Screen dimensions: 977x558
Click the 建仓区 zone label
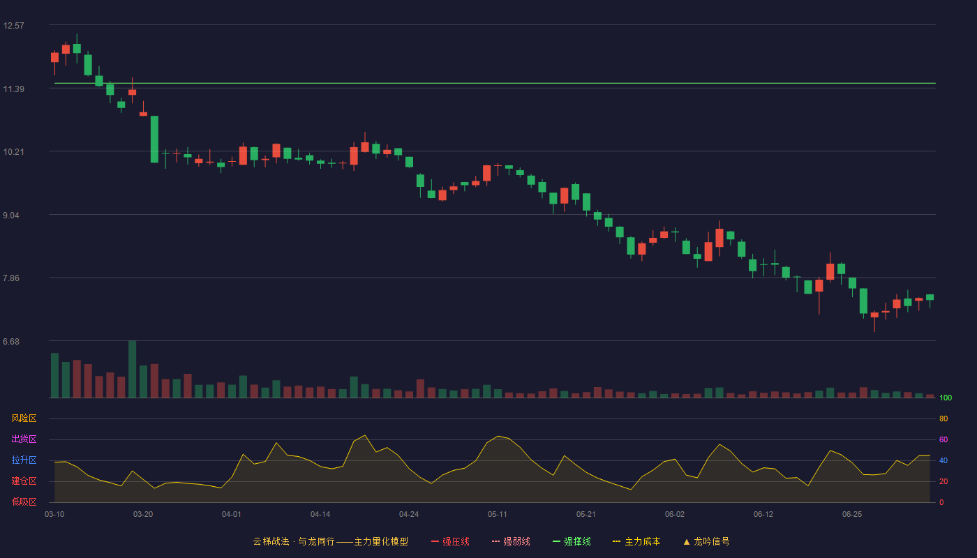pos(24,481)
